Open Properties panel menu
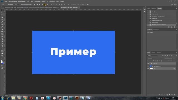 (176, 30)
